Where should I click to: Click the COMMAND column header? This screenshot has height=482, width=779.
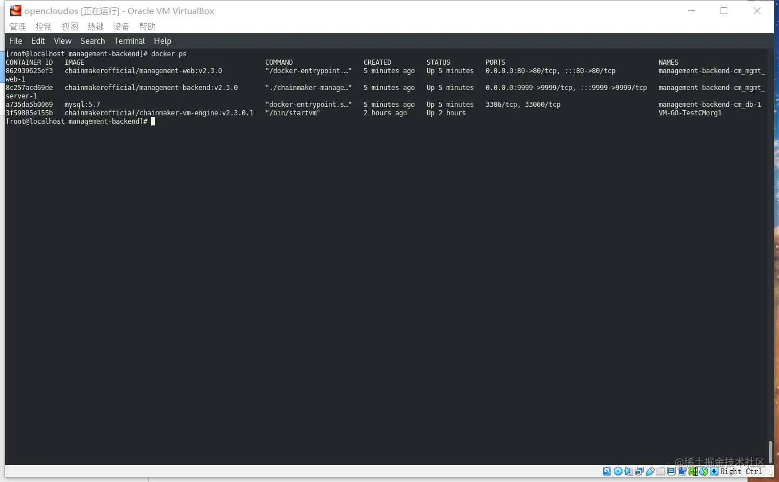[279, 62]
